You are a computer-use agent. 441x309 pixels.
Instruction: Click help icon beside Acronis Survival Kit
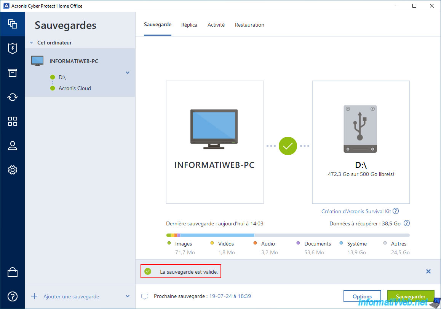(x=396, y=211)
